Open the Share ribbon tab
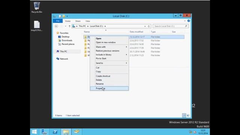This screenshot has height=135, width=240. point(78,21)
